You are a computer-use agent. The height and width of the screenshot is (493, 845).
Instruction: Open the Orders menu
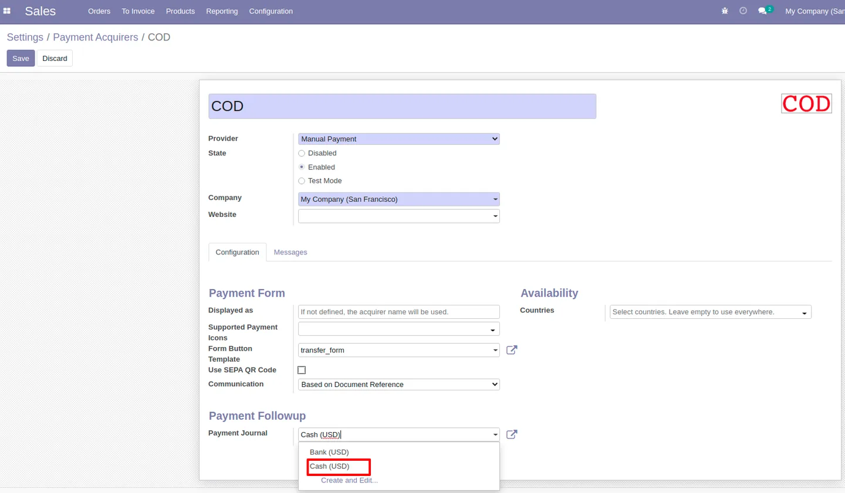click(x=99, y=11)
